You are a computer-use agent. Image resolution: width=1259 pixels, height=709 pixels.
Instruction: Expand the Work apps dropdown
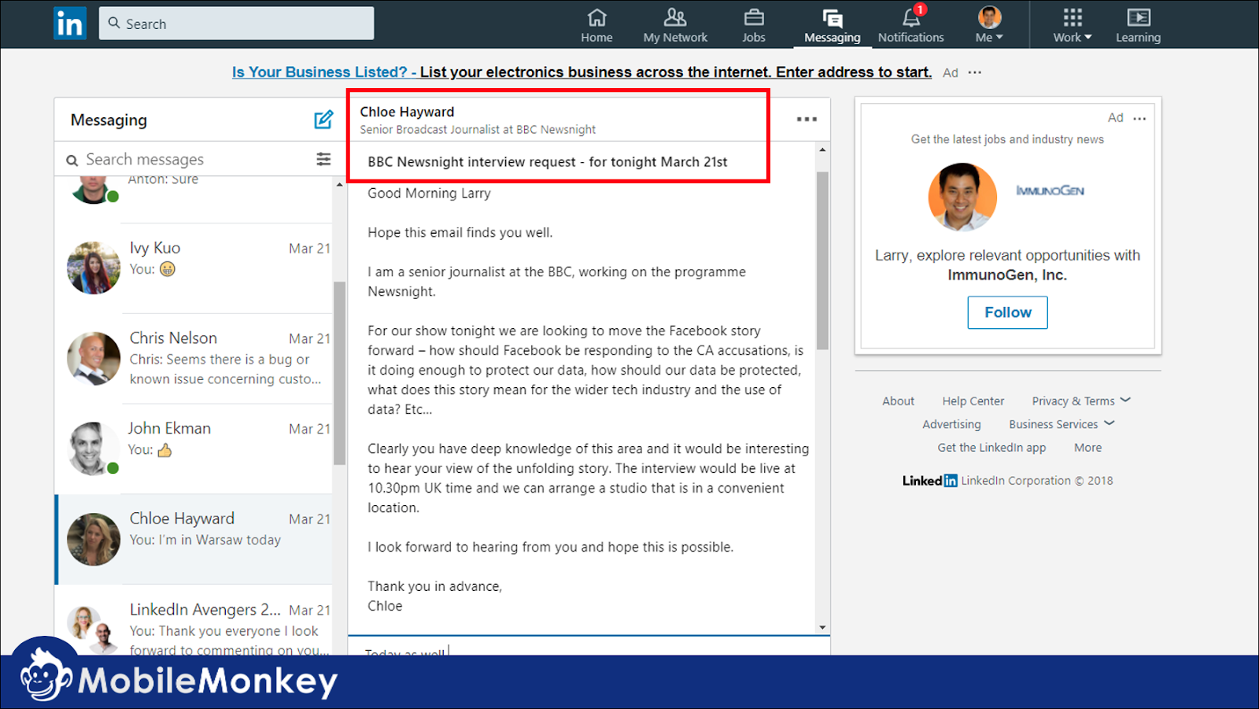(1073, 25)
